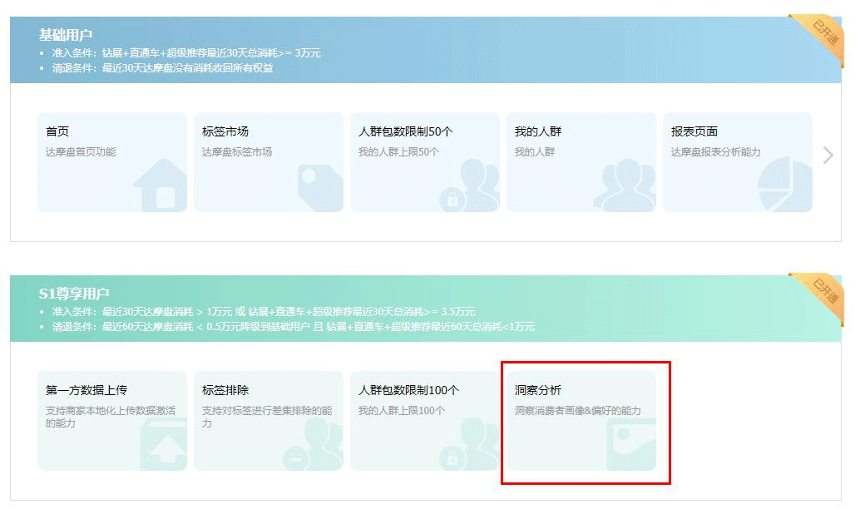This screenshot has width=855, height=509.
Task: Show more cards with the right chevron arrow
Action: point(828,155)
